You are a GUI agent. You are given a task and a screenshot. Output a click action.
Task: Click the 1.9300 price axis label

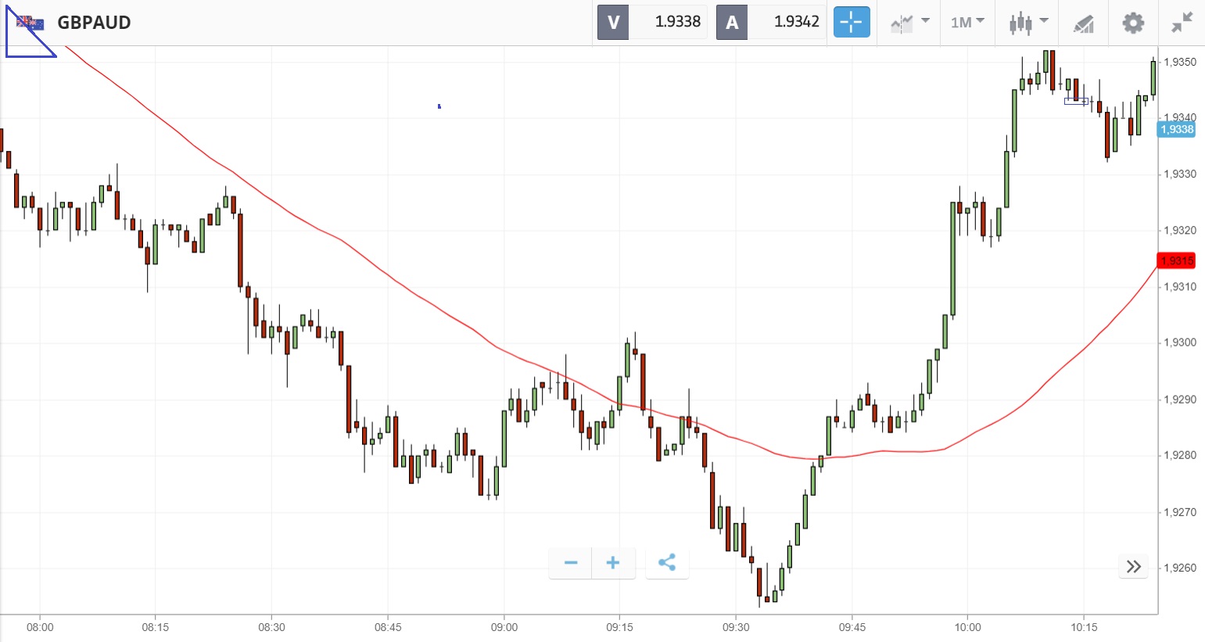[x=1180, y=343]
